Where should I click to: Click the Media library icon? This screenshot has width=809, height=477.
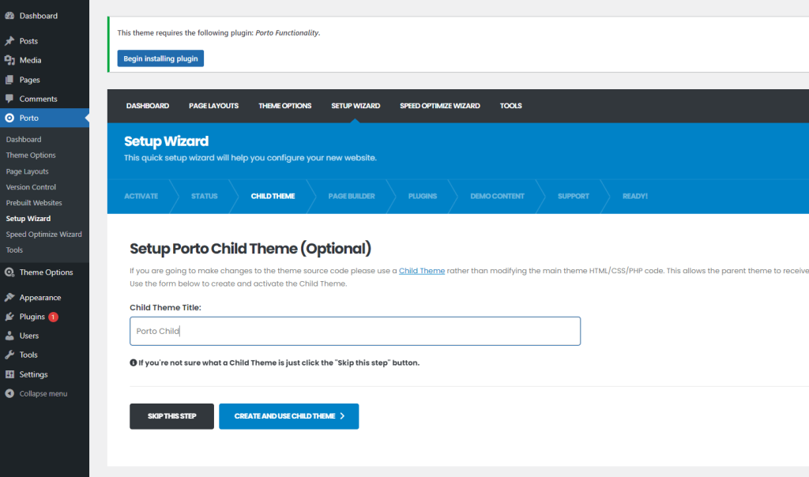(9, 60)
